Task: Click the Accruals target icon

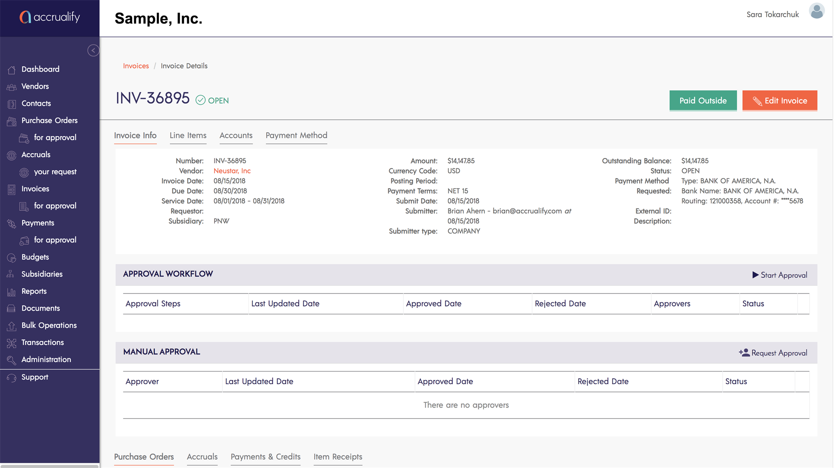Action: pyautogui.click(x=12, y=155)
